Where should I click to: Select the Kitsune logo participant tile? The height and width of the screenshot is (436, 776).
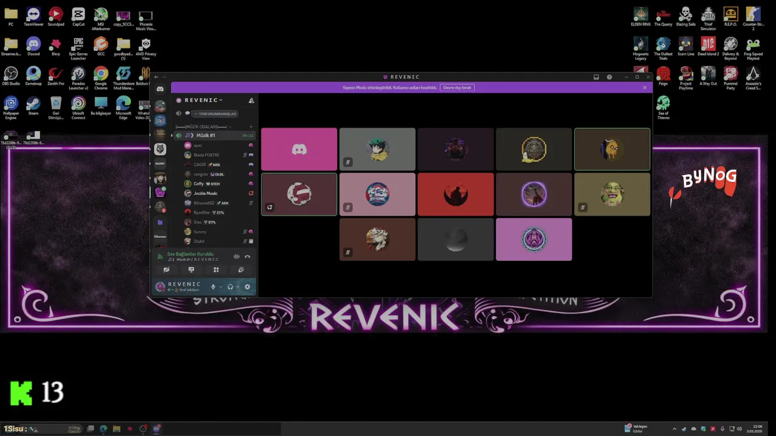377,194
